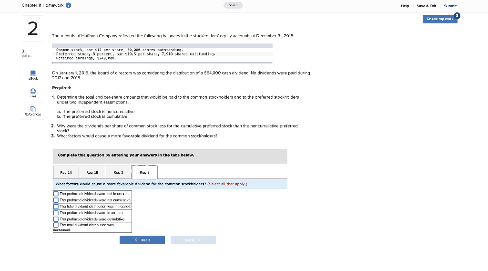Click 'Complete this question by entering your answers' banner

click(170, 156)
